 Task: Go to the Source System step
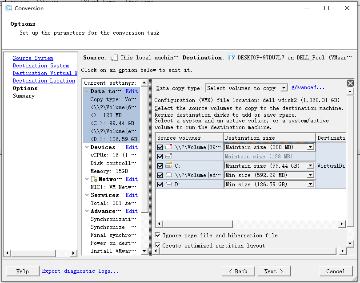33,58
